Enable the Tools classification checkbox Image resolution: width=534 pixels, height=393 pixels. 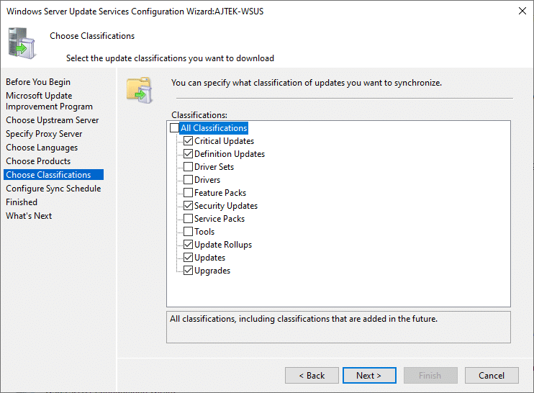pyautogui.click(x=188, y=231)
